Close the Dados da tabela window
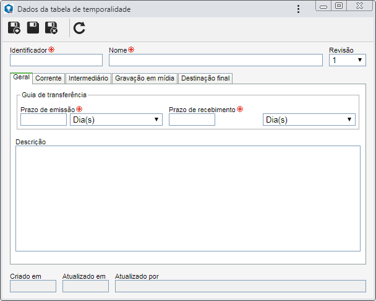The image size is (376, 301). 359,6
